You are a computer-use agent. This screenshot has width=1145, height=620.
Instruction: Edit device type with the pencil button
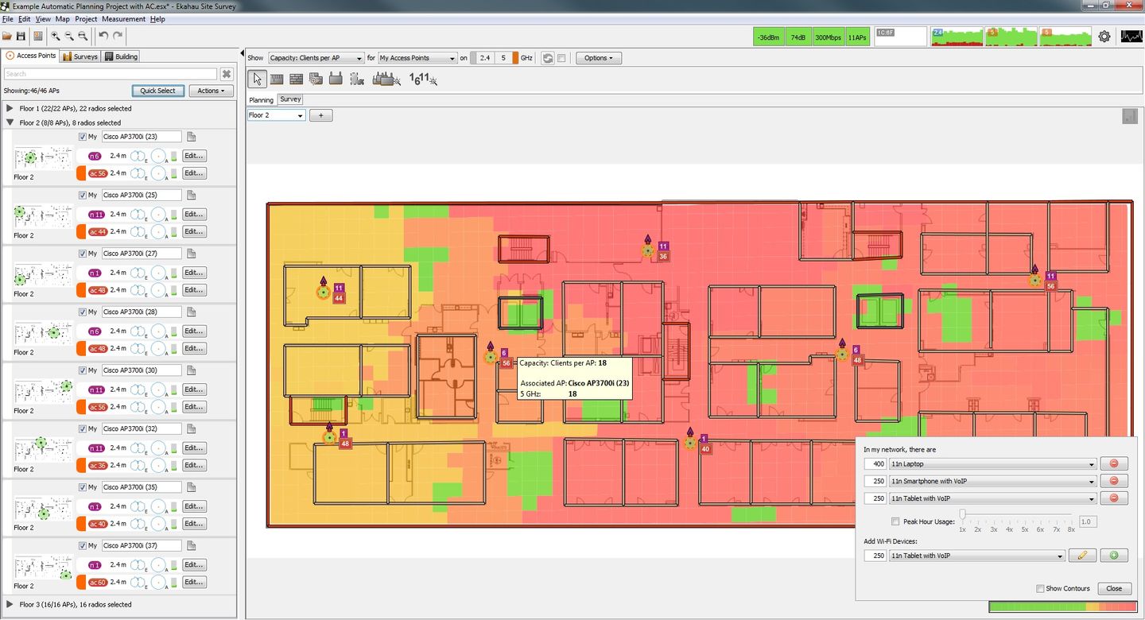click(1082, 556)
